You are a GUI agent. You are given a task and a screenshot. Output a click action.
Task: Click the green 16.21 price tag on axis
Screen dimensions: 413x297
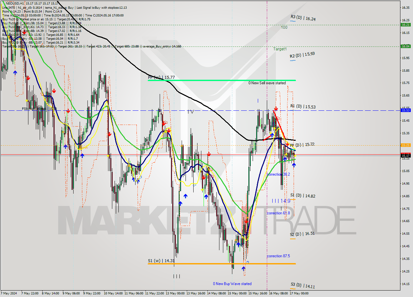406,25
